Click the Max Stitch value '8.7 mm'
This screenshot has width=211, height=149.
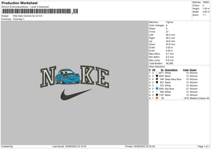coord(170,54)
